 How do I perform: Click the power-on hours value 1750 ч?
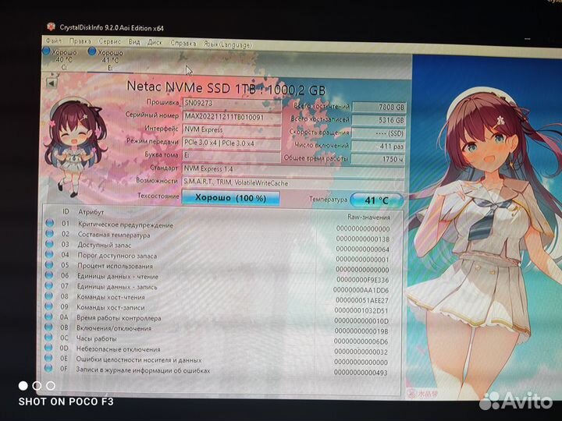(378, 159)
